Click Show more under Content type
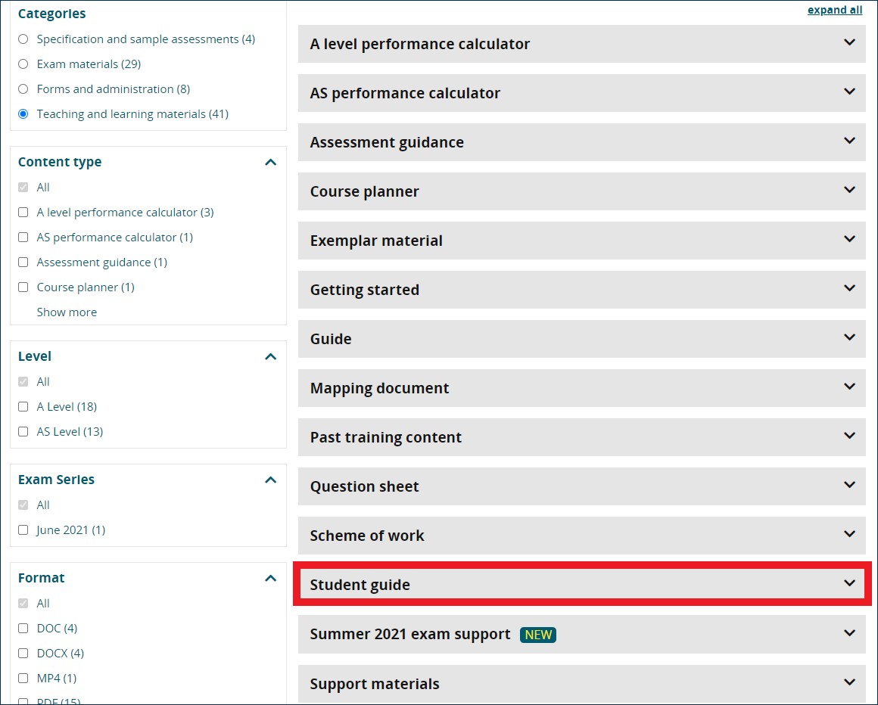Viewport: 878px width, 705px height. coord(67,312)
